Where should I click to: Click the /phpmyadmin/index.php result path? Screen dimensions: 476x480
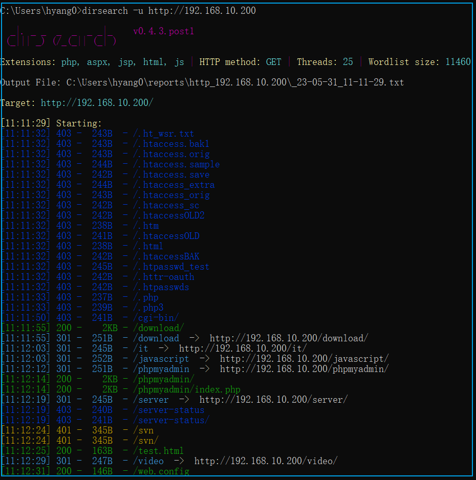(x=187, y=389)
